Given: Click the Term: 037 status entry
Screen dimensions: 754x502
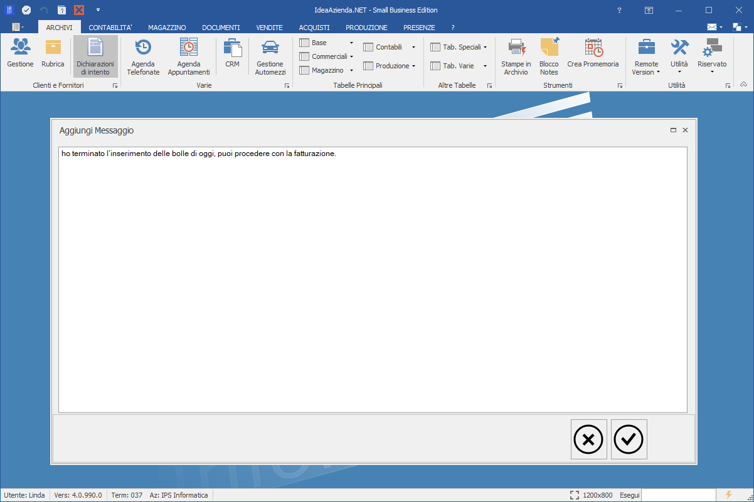Looking at the screenshot, I should pos(127,495).
